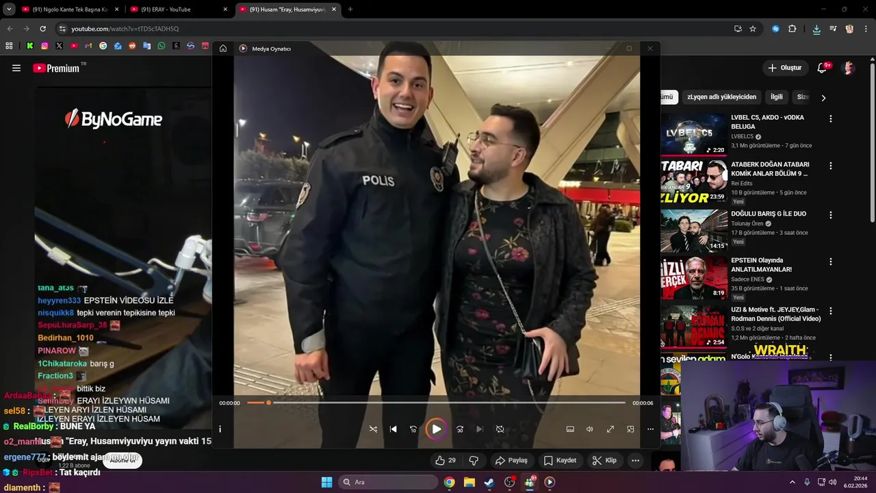Click the YouTube address bar URL
The height and width of the screenshot is (493, 876).
125,29
